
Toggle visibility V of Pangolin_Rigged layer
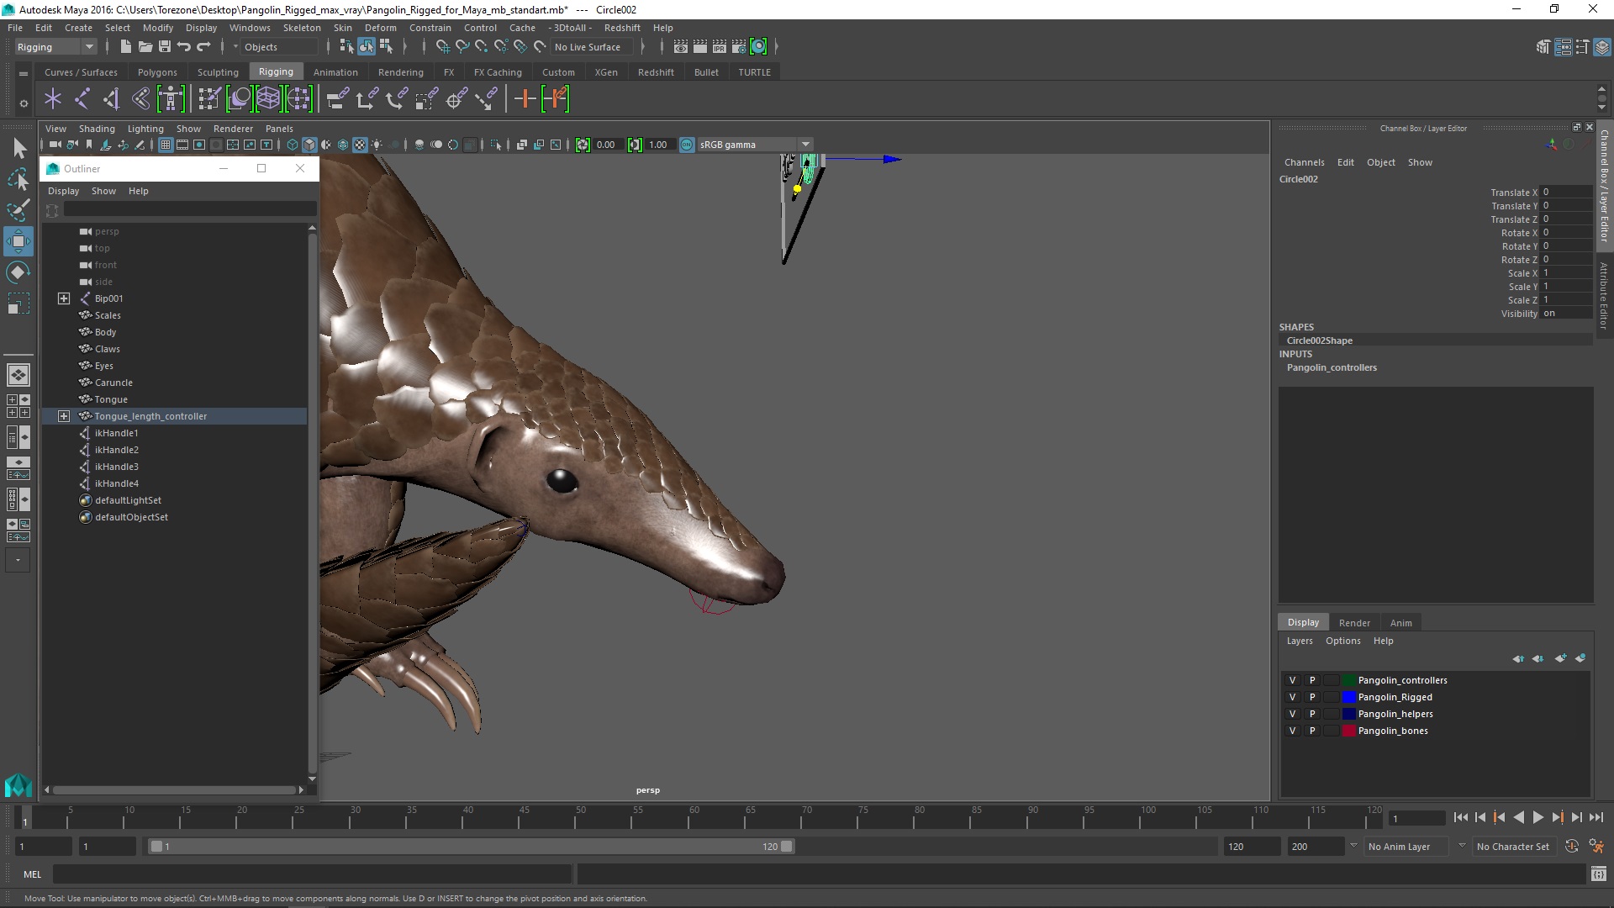pos(1292,697)
